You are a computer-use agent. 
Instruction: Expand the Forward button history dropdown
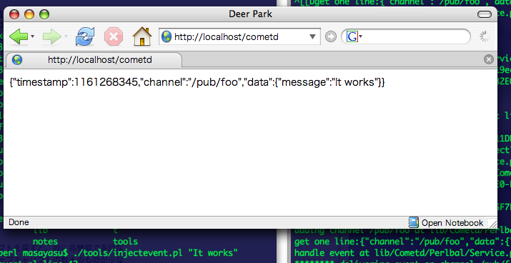pos(66,36)
